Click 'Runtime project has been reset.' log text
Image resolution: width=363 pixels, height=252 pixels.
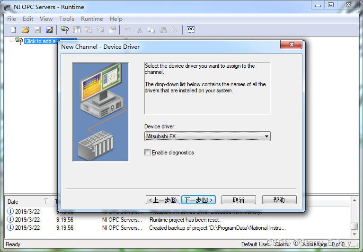pyautogui.click(x=185, y=220)
